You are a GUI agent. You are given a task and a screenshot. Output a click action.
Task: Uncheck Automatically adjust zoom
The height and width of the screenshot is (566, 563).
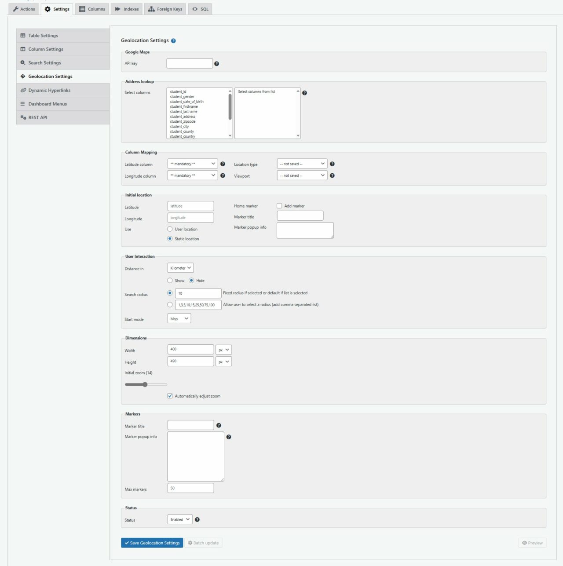170,396
